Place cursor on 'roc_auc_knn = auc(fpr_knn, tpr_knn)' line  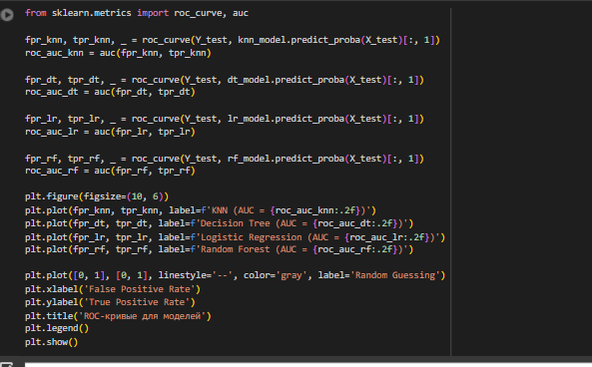[118, 53]
